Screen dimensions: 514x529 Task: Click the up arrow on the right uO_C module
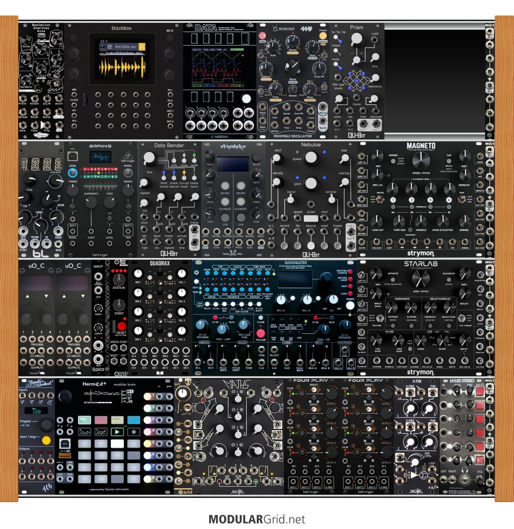[64, 296]
